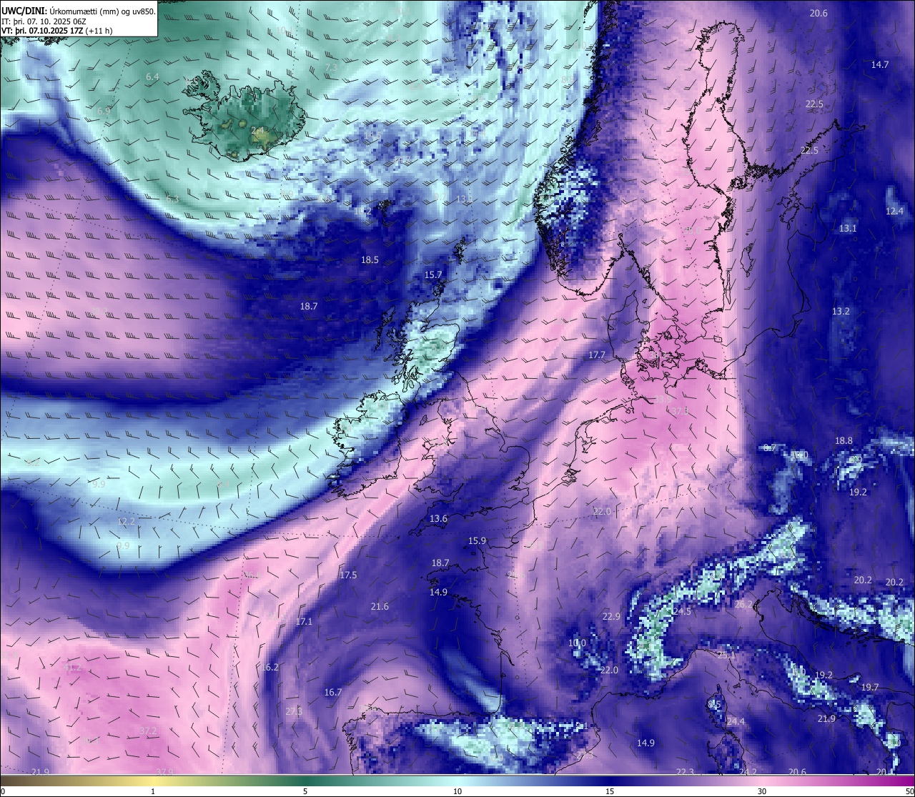Click the 16.7 value label

pyautogui.click(x=333, y=692)
